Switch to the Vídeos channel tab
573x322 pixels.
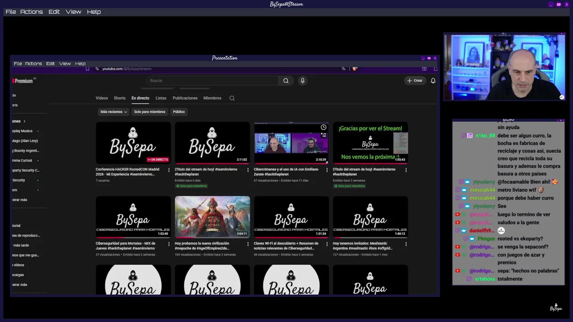(102, 98)
